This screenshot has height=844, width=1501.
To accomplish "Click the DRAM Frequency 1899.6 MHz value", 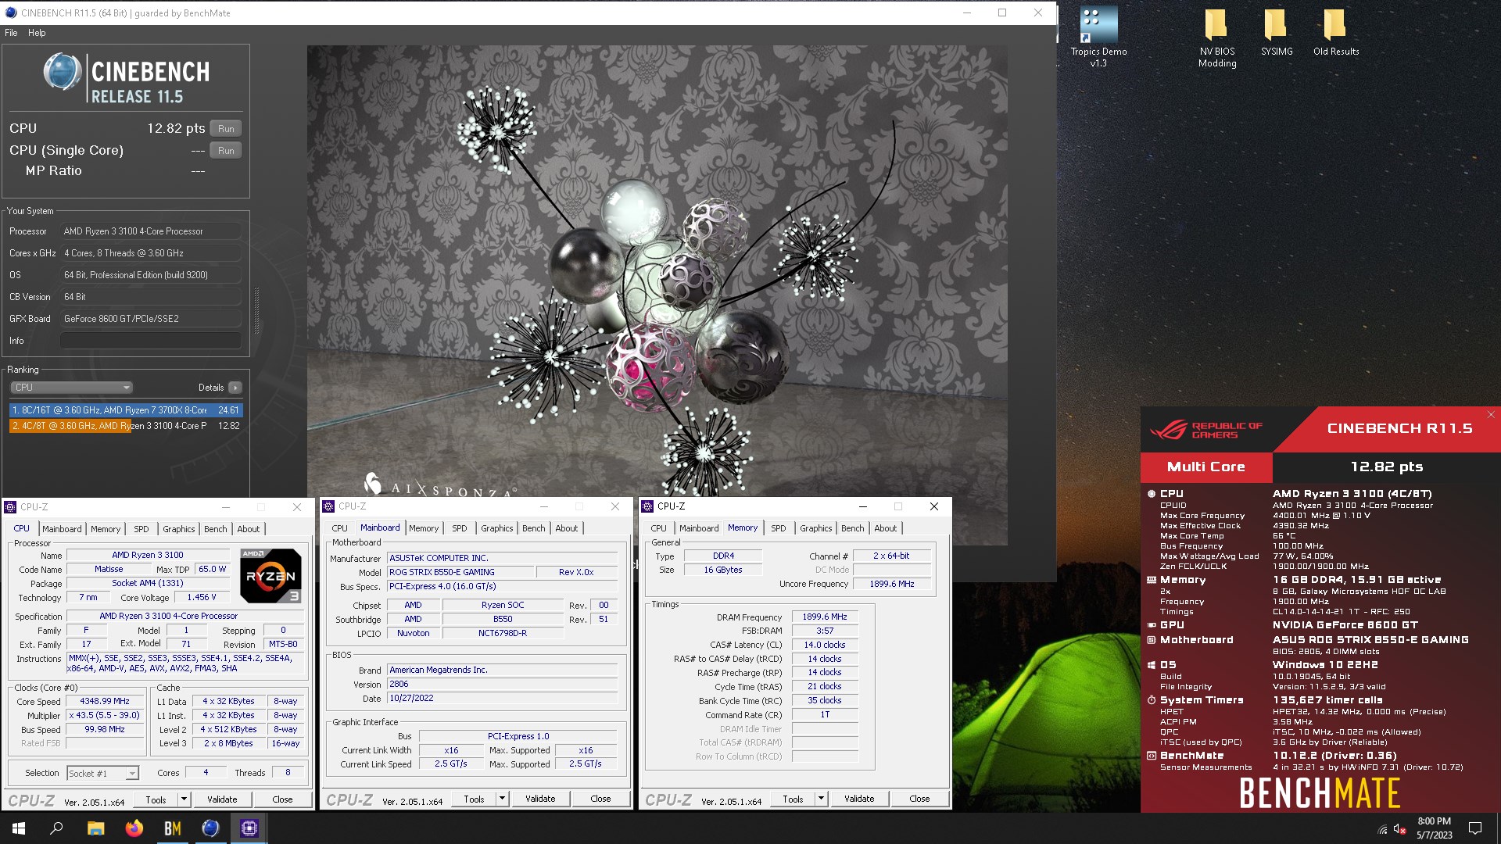I will pyautogui.click(x=825, y=617).
